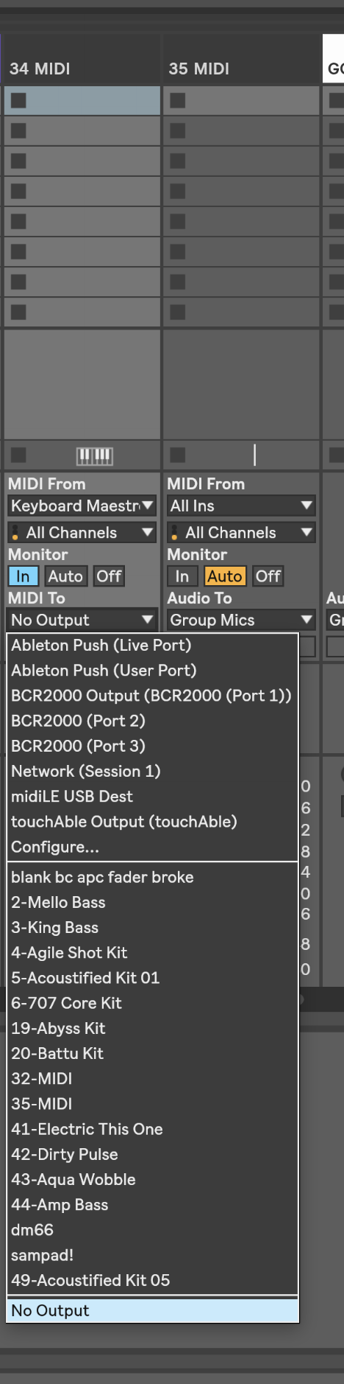Select the 35 MIDI track title

[x=199, y=69]
